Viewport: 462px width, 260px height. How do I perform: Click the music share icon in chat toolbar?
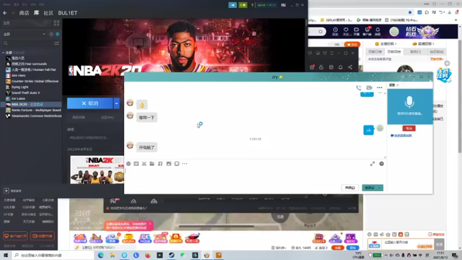(x=161, y=164)
